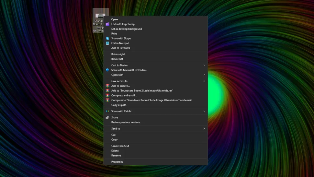Choose Delete from the context menu

click(x=115, y=151)
